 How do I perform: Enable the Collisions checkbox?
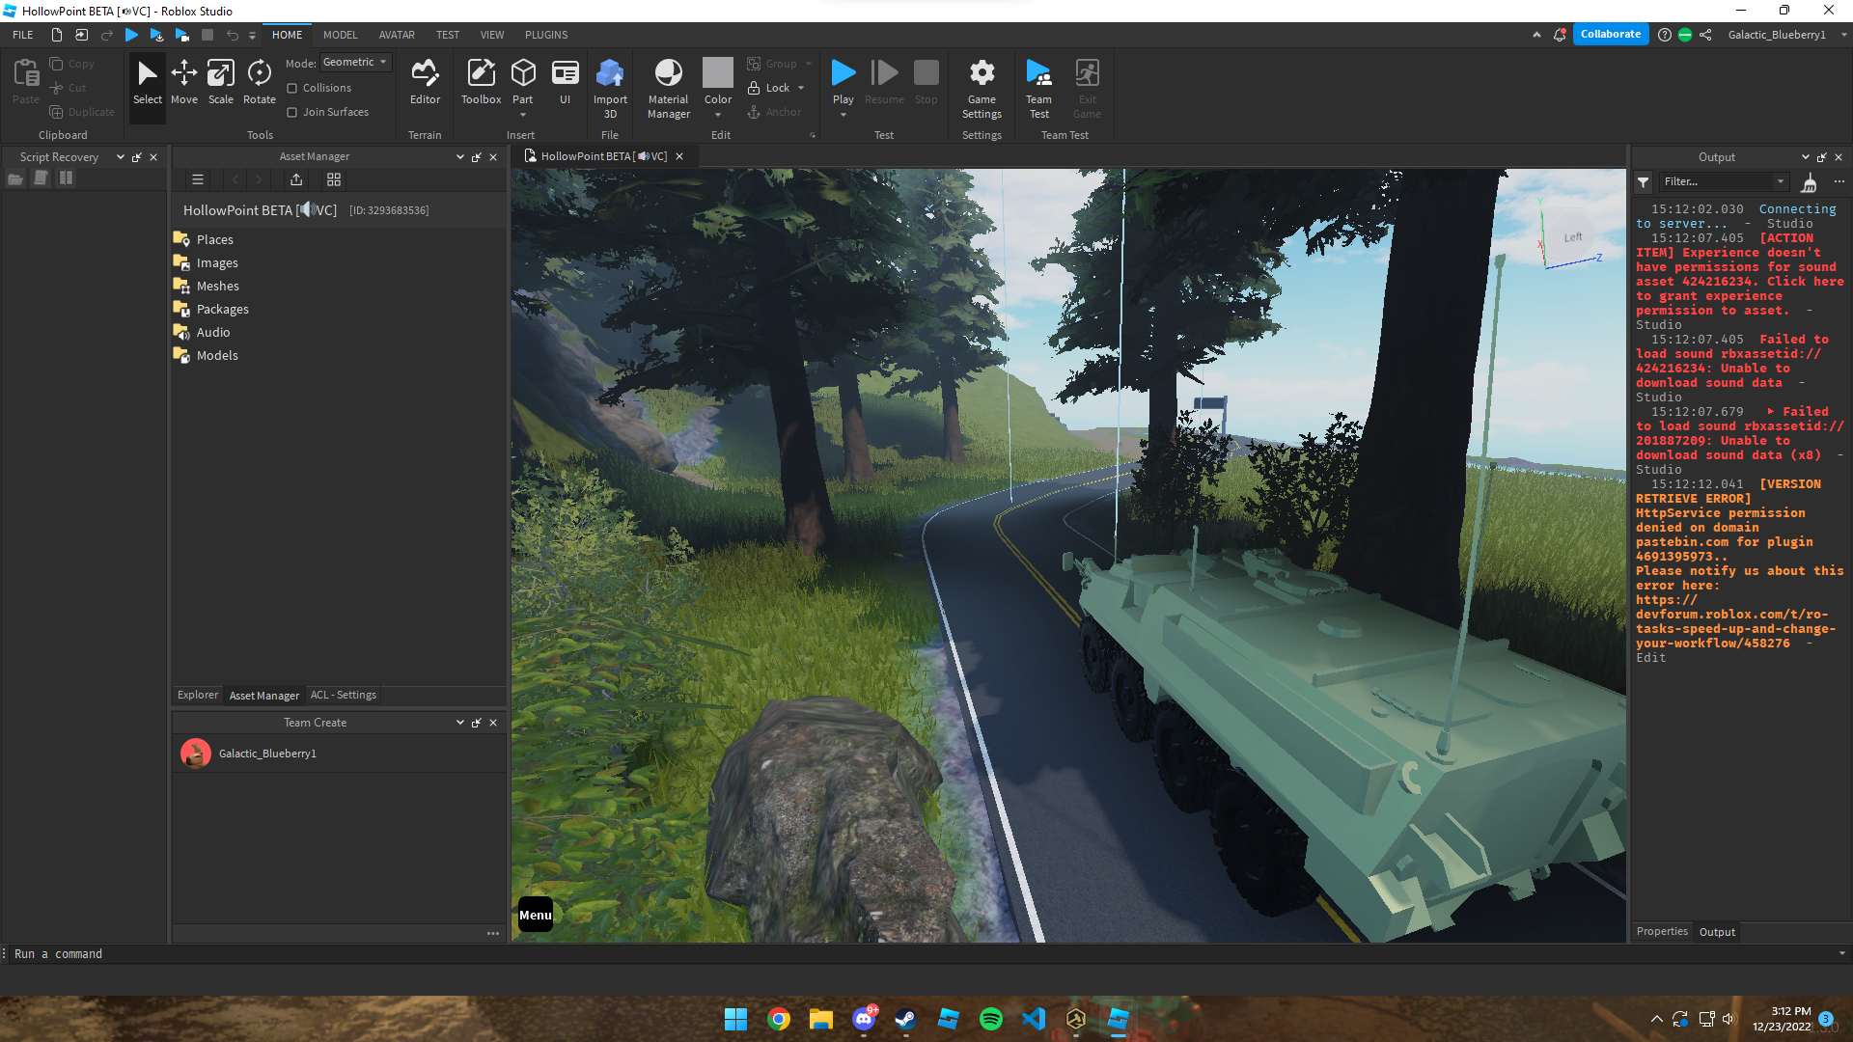point(292,88)
